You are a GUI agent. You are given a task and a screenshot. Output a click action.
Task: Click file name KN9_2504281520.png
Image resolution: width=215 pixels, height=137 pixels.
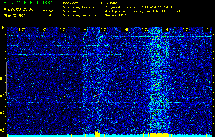[x=18, y=9]
